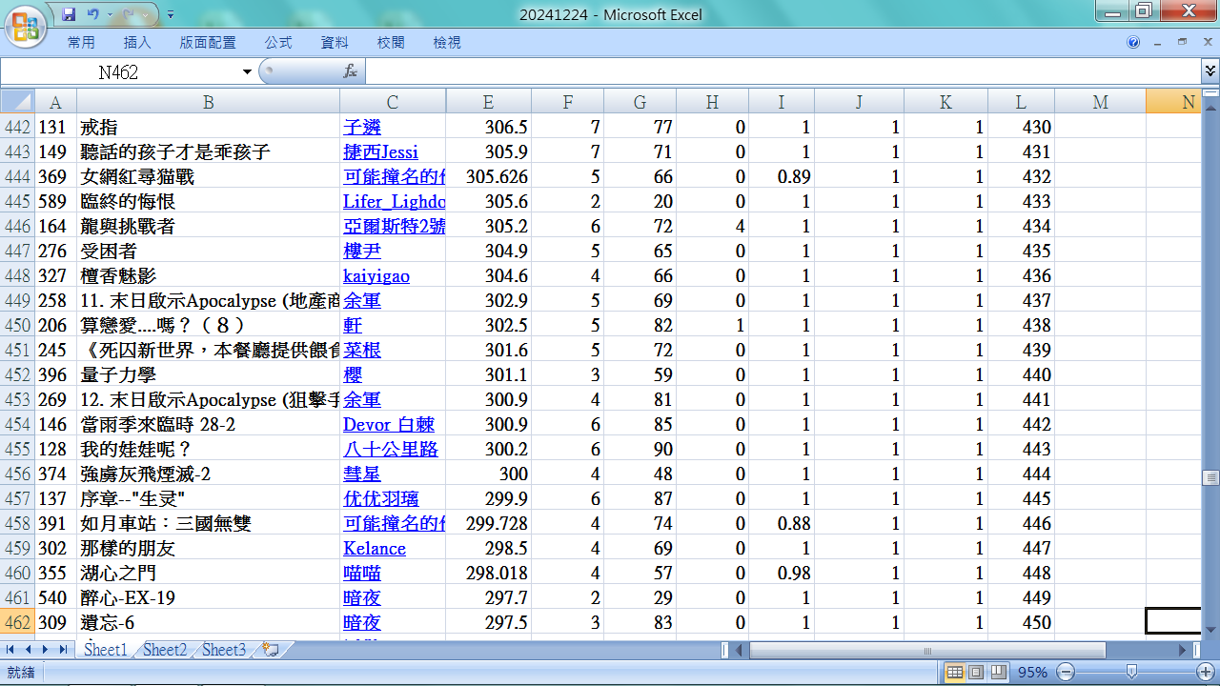Switch to Sheet2 tab
The width and height of the screenshot is (1220, 686).
click(165, 650)
